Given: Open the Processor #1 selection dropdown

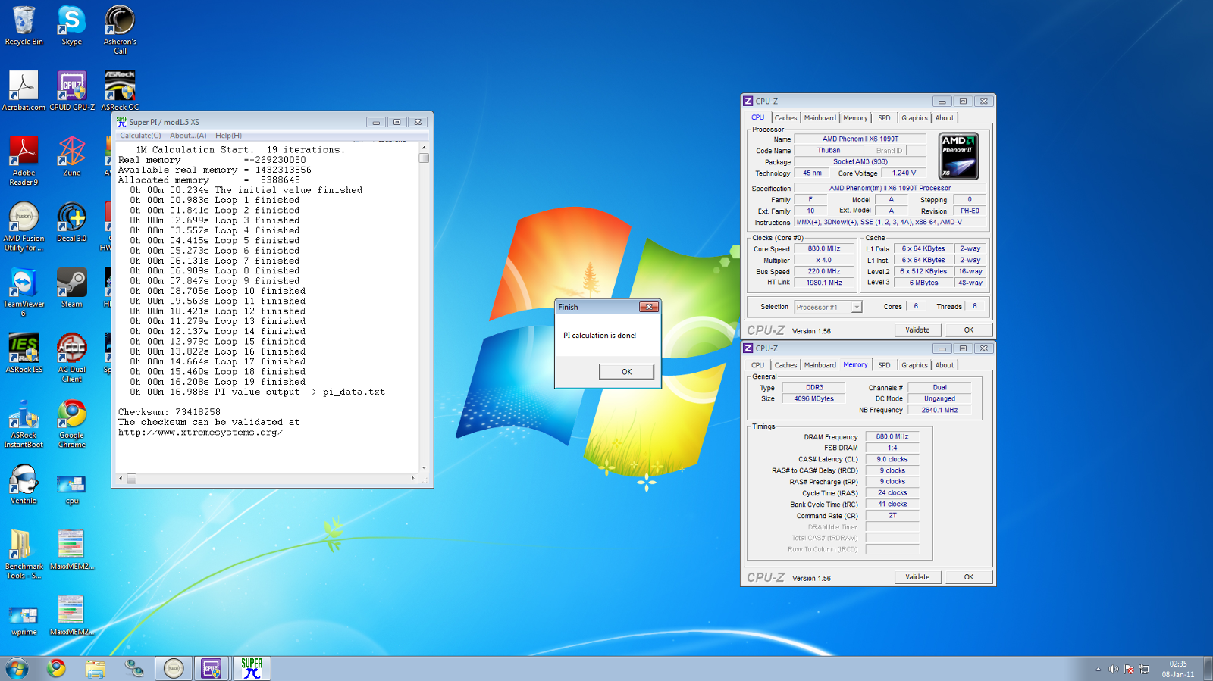Looking at the screenshot, I should [828, 307].
